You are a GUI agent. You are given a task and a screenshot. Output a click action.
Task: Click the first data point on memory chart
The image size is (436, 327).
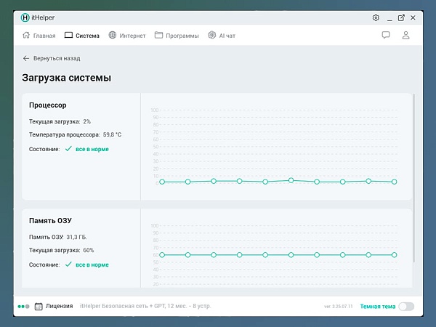[162, 255]
